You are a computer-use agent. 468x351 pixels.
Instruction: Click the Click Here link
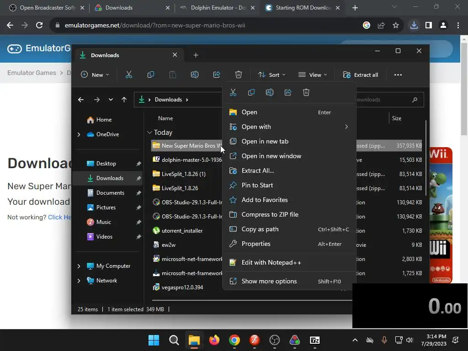point(59,217)
